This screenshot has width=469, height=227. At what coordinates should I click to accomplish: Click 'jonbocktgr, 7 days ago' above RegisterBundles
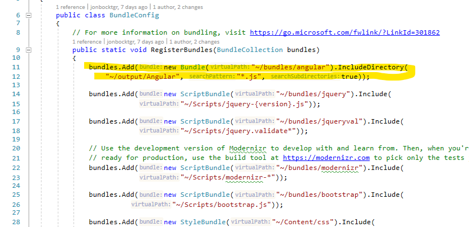(x=135, y=42)
